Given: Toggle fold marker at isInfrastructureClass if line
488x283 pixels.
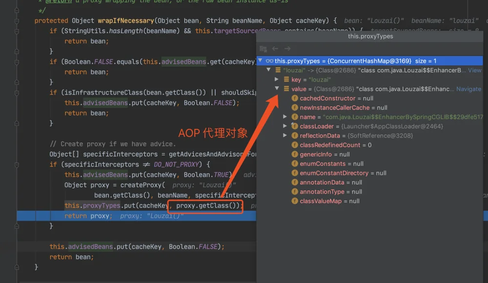Looking at the screenshot, I should click(x=17, y=93).
